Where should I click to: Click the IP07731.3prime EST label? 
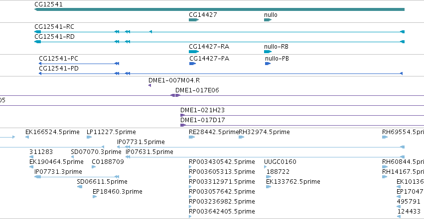pos(58,172)
